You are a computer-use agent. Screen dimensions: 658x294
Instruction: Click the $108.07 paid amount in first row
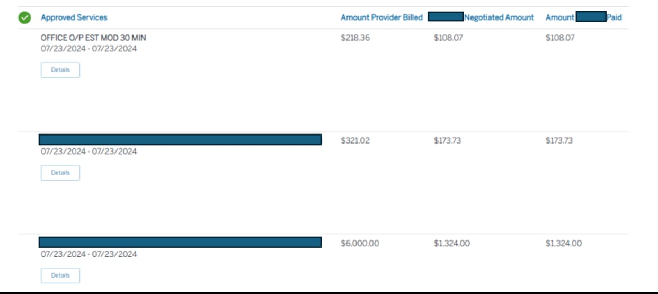560,38
